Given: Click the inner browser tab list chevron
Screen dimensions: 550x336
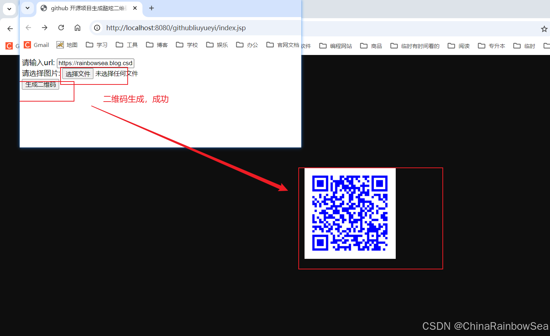Looking at the screenshot, I should coord(27,8).
